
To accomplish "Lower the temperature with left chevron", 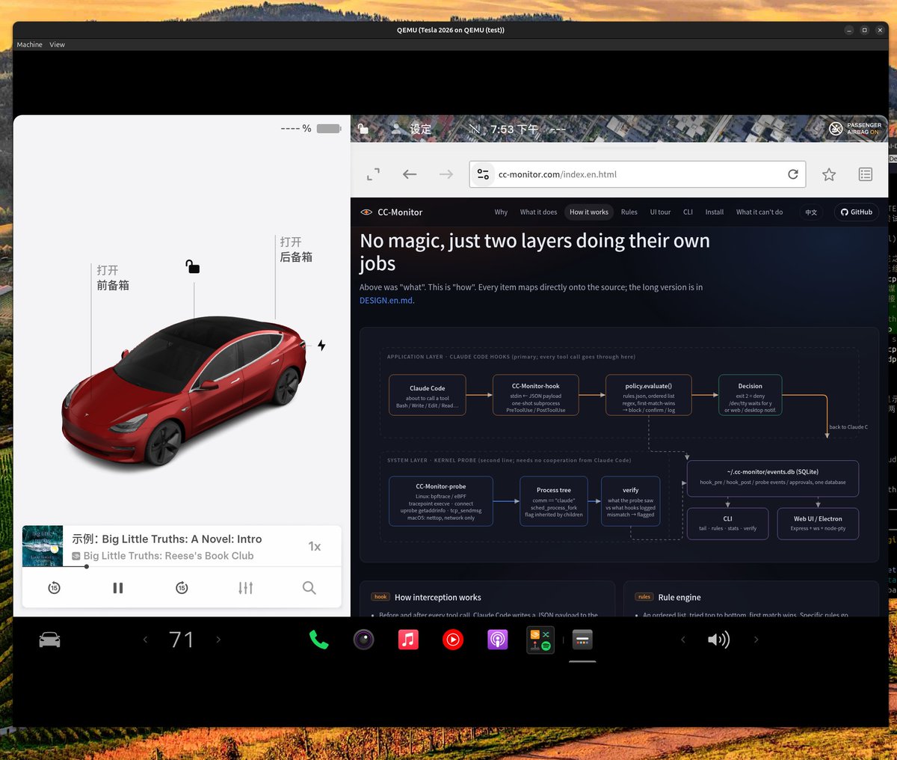I will 145,640.
